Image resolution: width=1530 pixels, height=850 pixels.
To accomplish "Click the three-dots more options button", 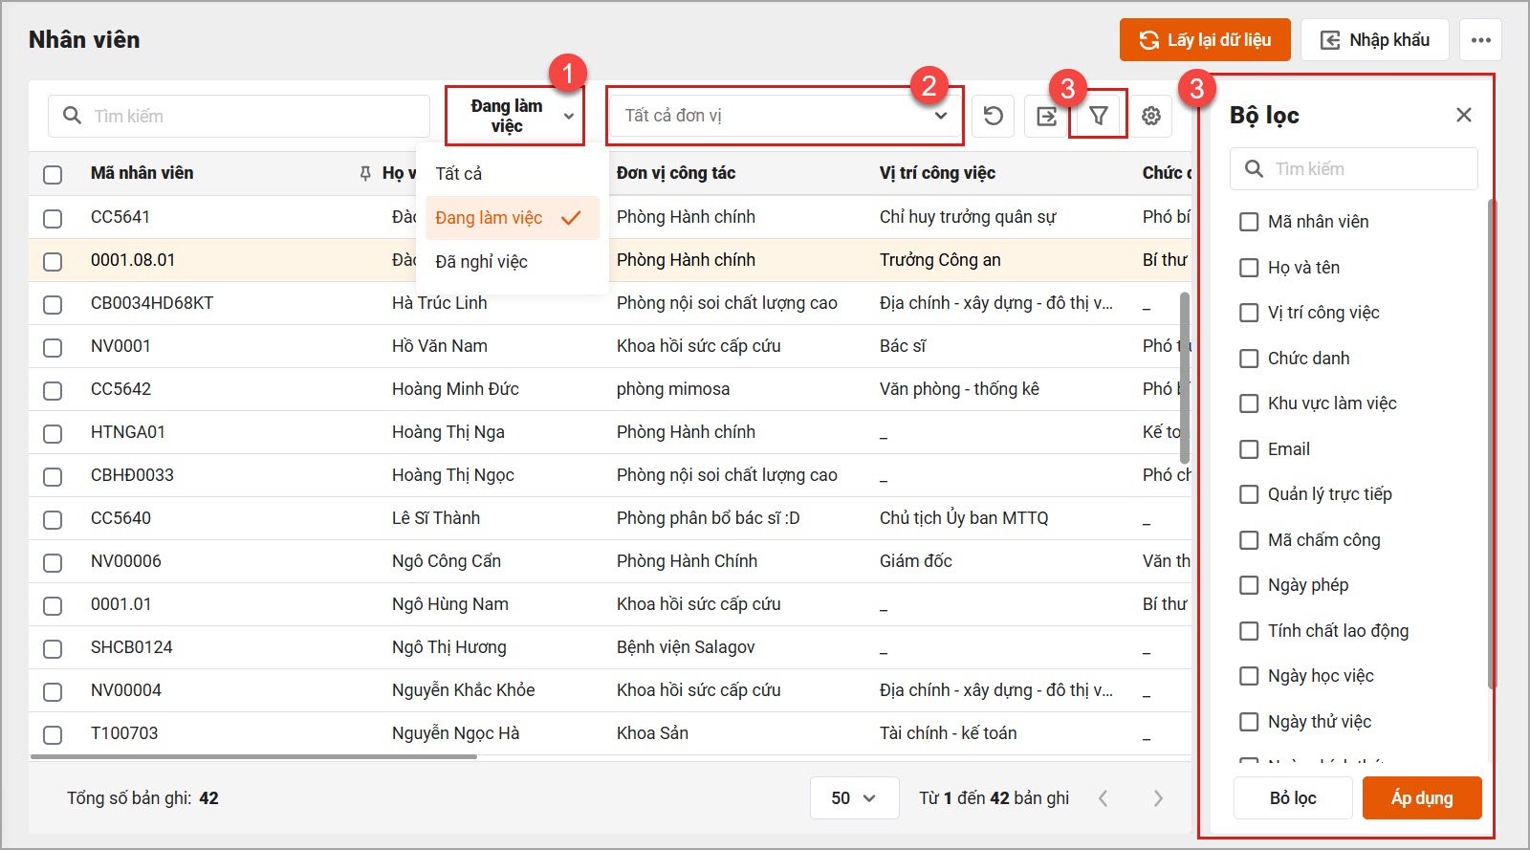I will tap(1480, 40).
